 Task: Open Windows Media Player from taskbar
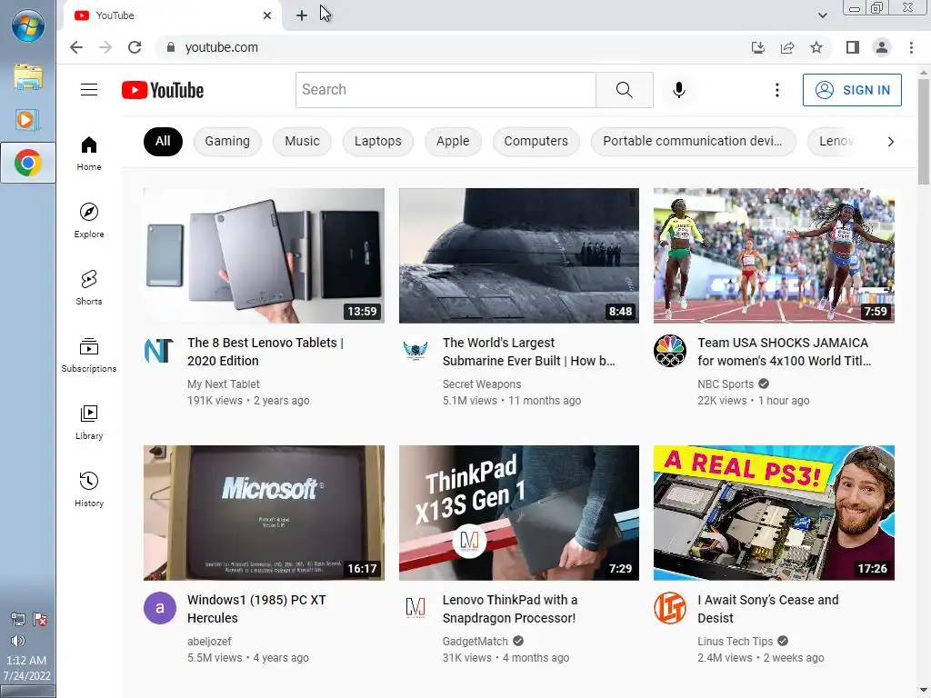[x=28, y=120]
